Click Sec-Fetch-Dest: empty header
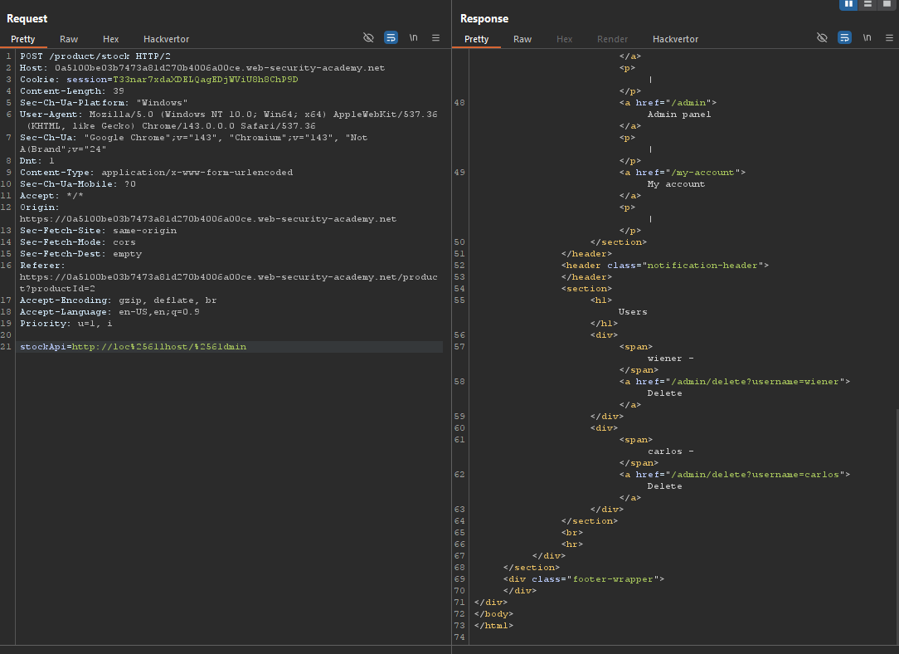The width and height of the screenshot is (899, 654). (x=80, y=254)
